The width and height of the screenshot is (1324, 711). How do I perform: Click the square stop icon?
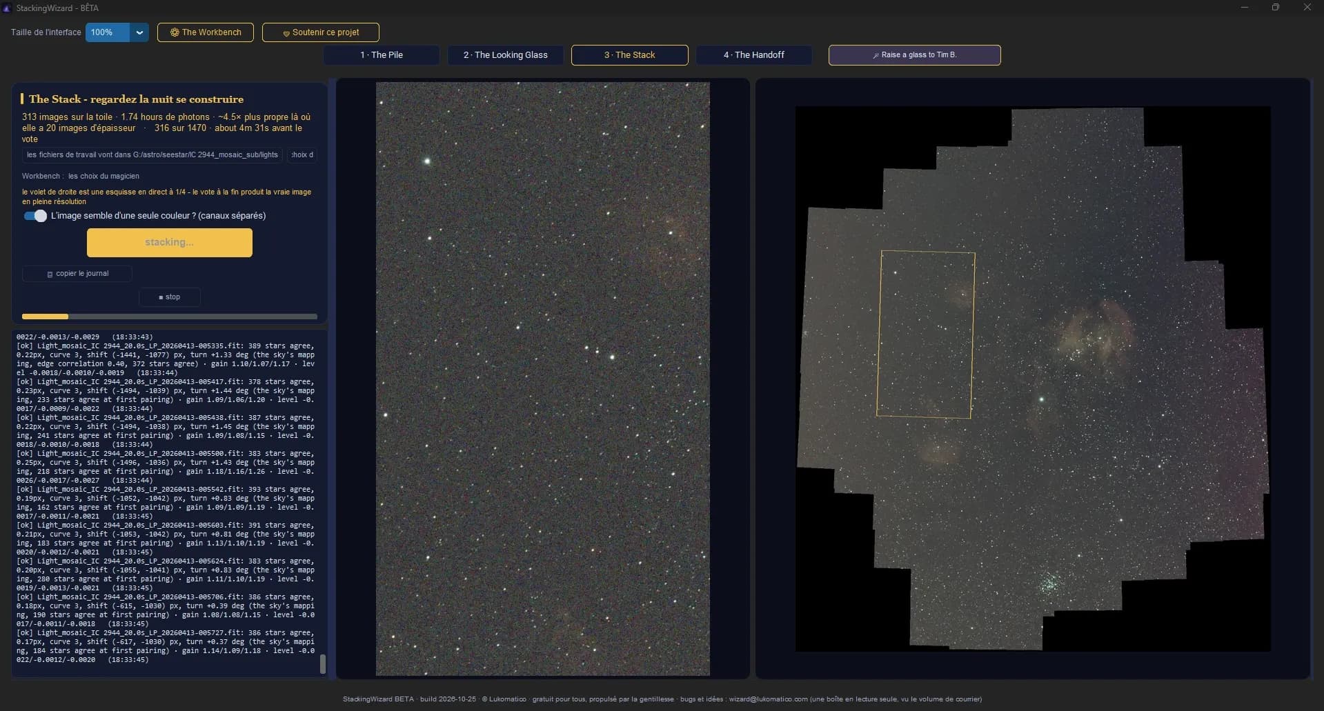pyautogui.click(x=161, y=297)
